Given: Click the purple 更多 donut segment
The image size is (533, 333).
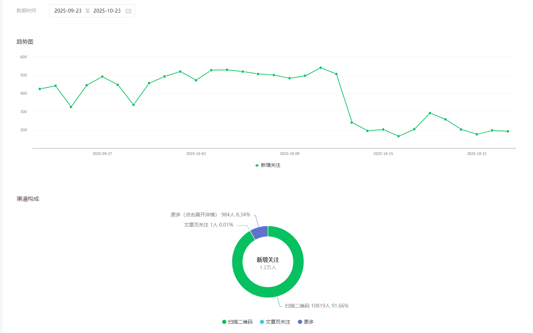Looking at the screenshot, I should coord(260,232).
